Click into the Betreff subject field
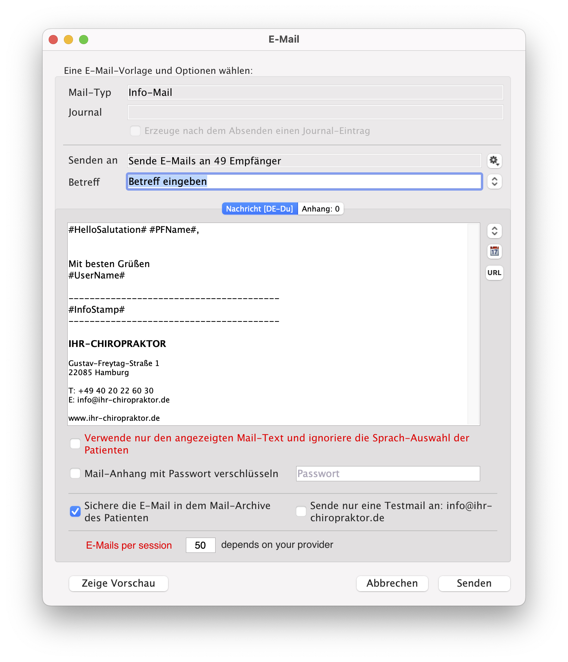This screenshot has height=662, width=568. [304, 181]
